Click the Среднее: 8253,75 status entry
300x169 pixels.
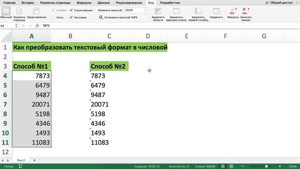[147, 166]
